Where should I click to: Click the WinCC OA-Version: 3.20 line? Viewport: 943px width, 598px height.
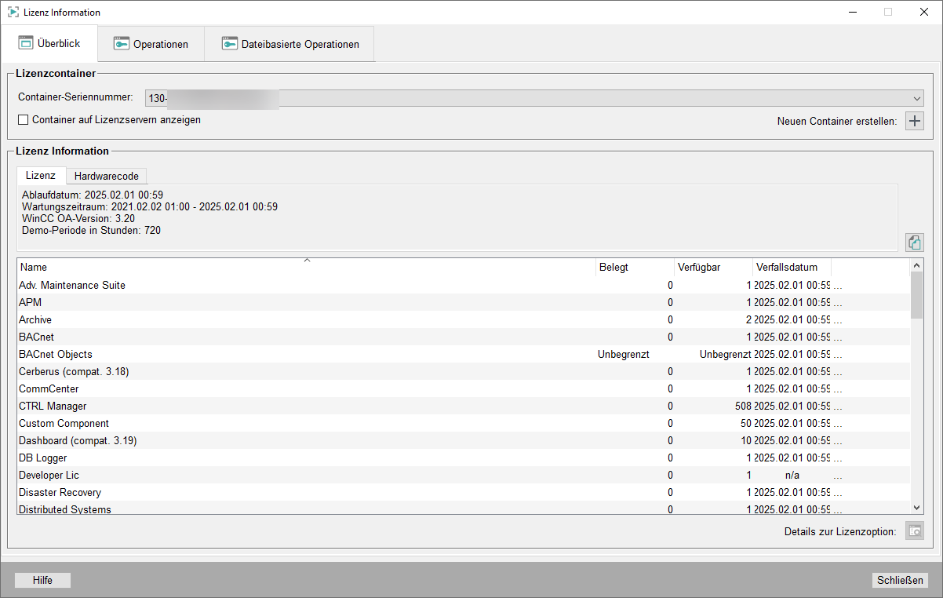[x=78, y=218]
